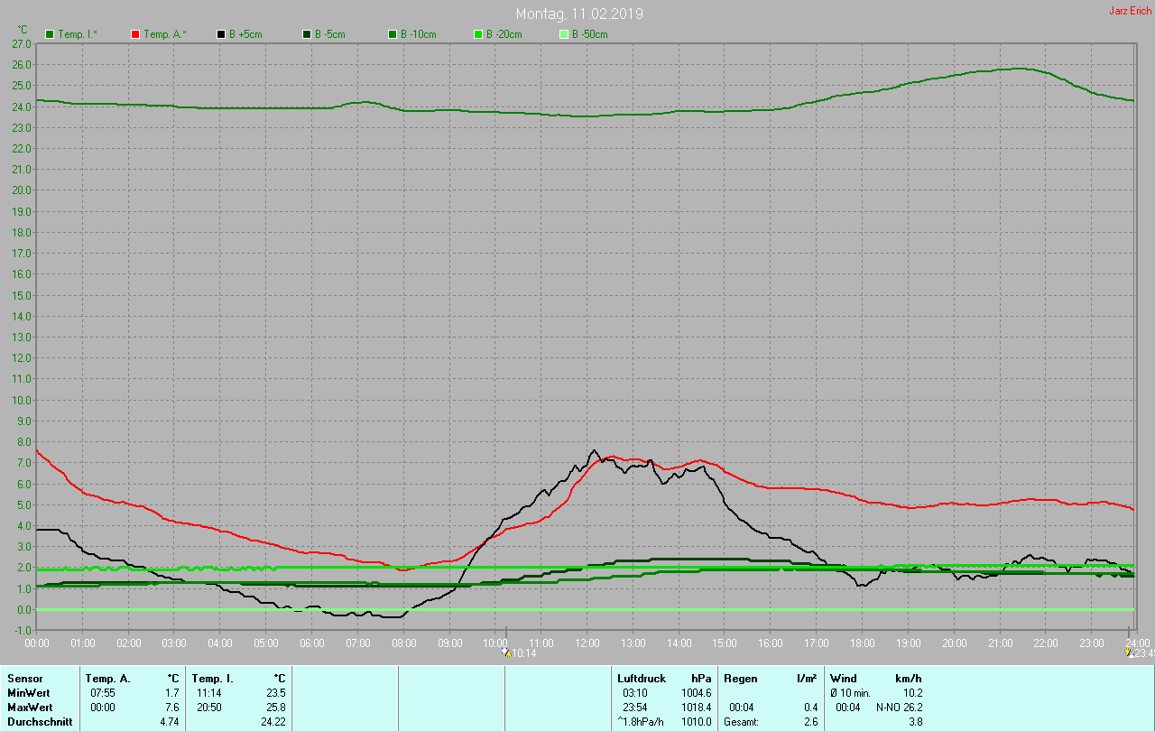Click the weather icon at 23:45 marker
The image size is (1155, 731).
click(x=1128, y=652)
